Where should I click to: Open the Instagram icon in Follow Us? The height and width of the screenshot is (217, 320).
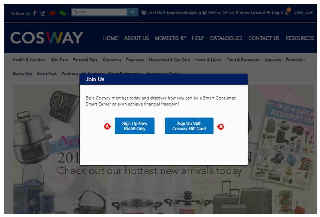coord(43,13)
